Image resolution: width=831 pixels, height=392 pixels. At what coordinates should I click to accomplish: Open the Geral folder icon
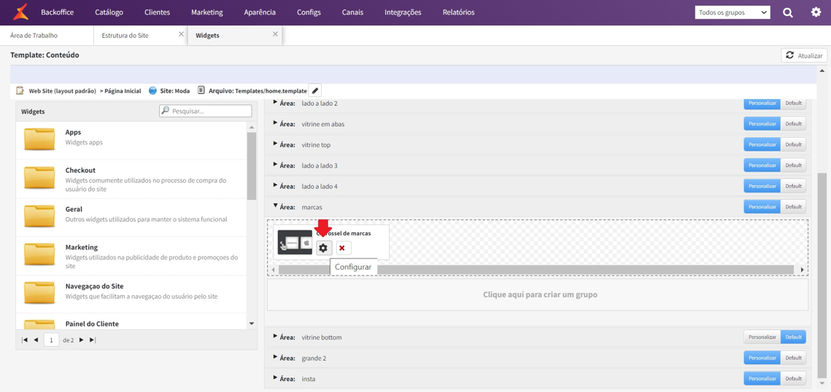39,216
